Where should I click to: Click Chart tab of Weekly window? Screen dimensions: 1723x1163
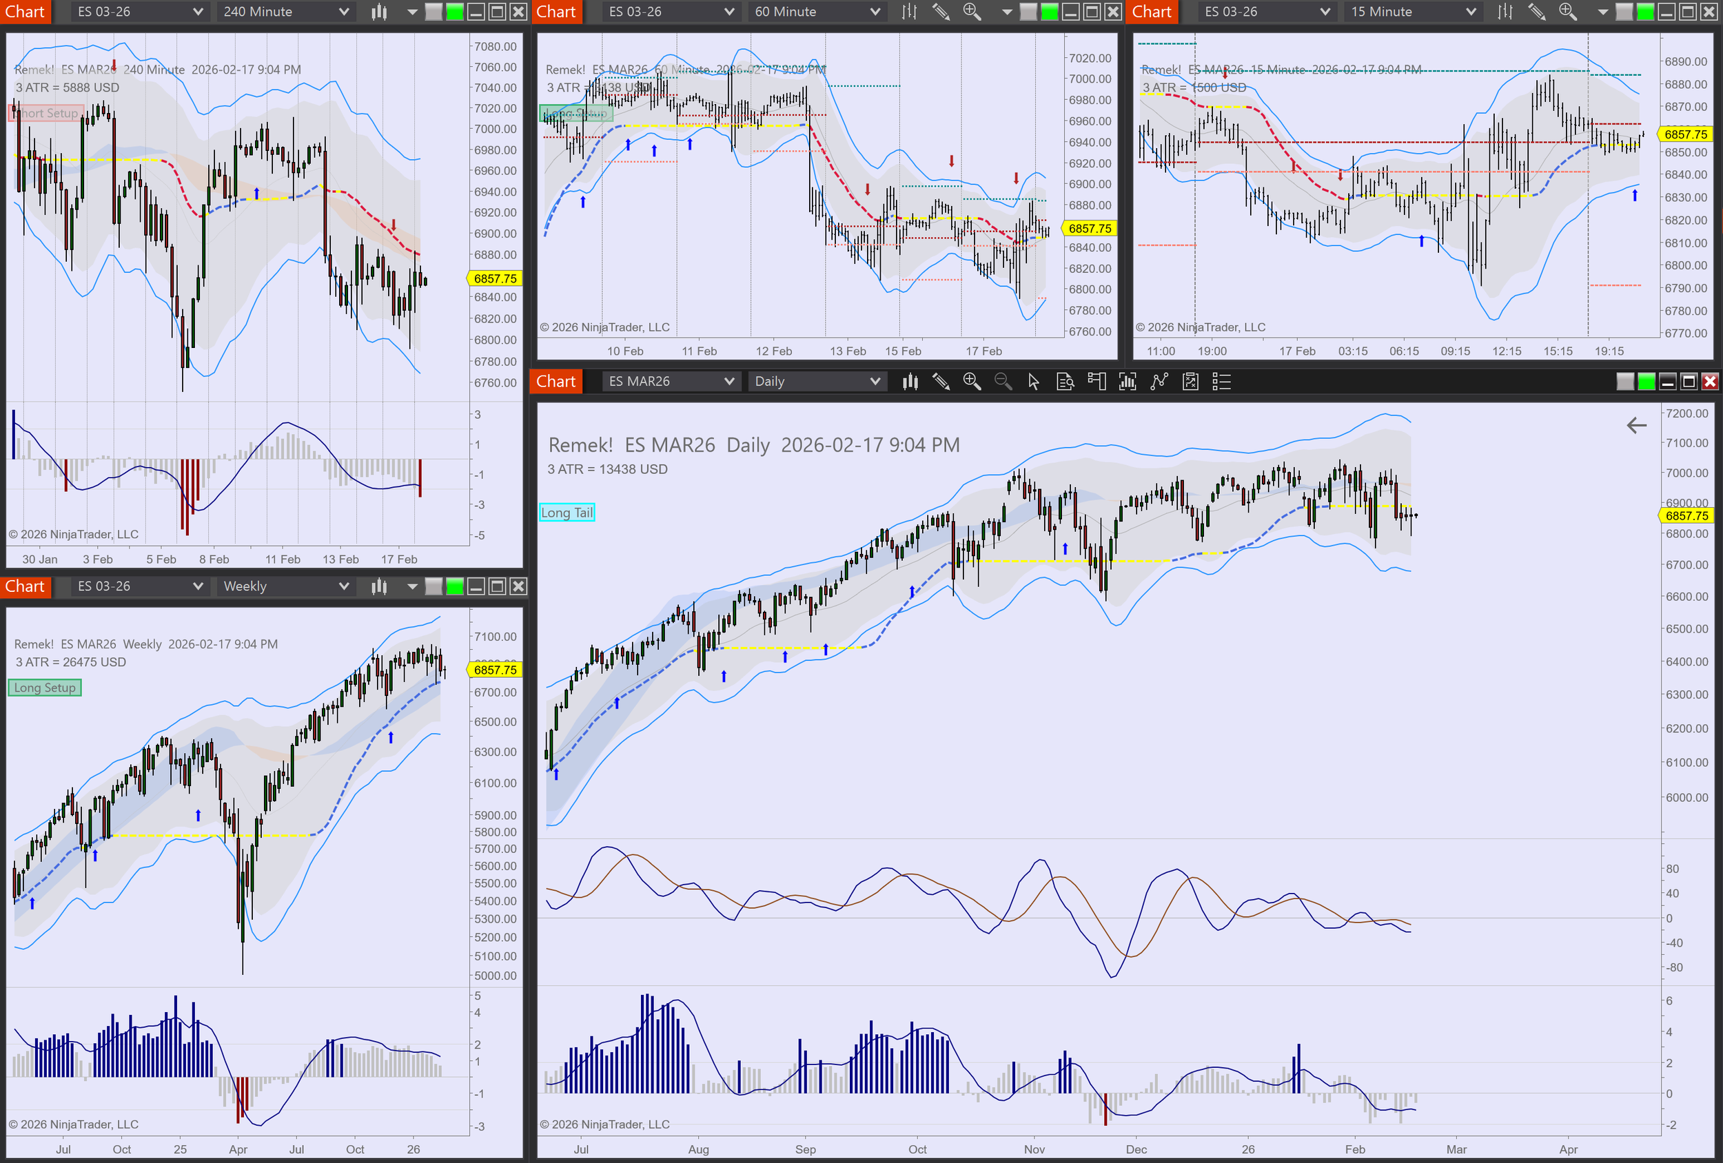(26, 586)
